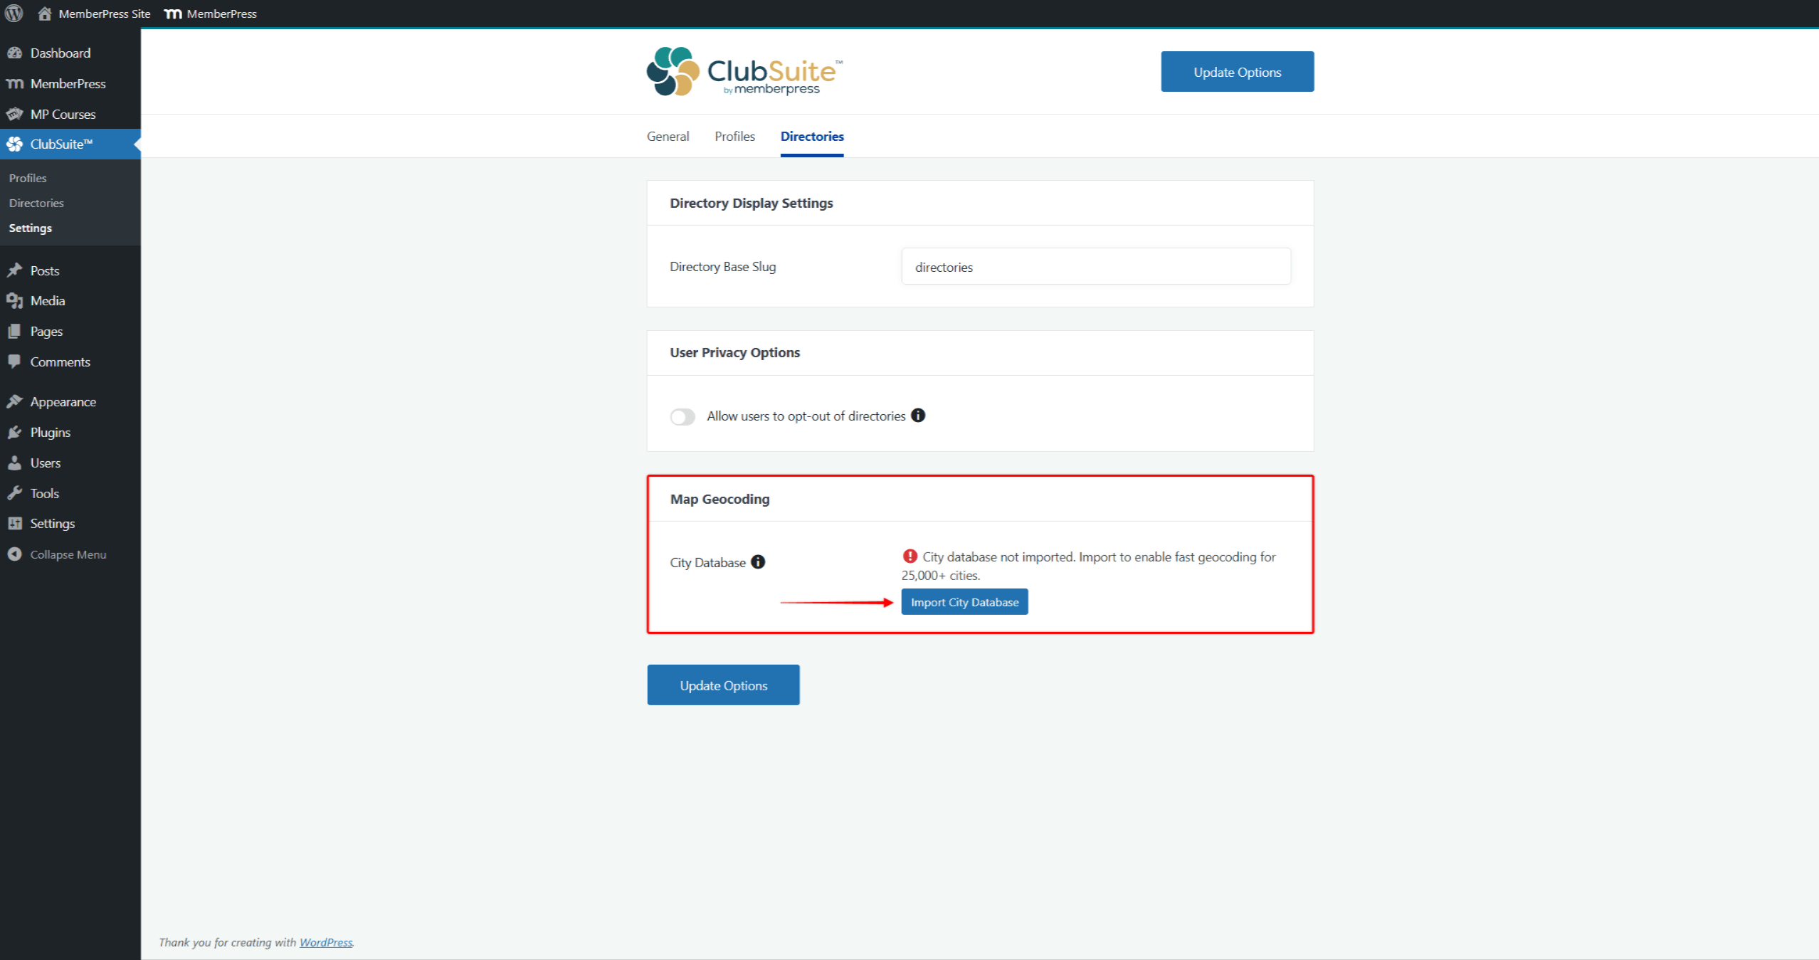Open ClubSuite Profiles submenu item
Screen dimensions: 1819x960
click(x=28, y=178)
